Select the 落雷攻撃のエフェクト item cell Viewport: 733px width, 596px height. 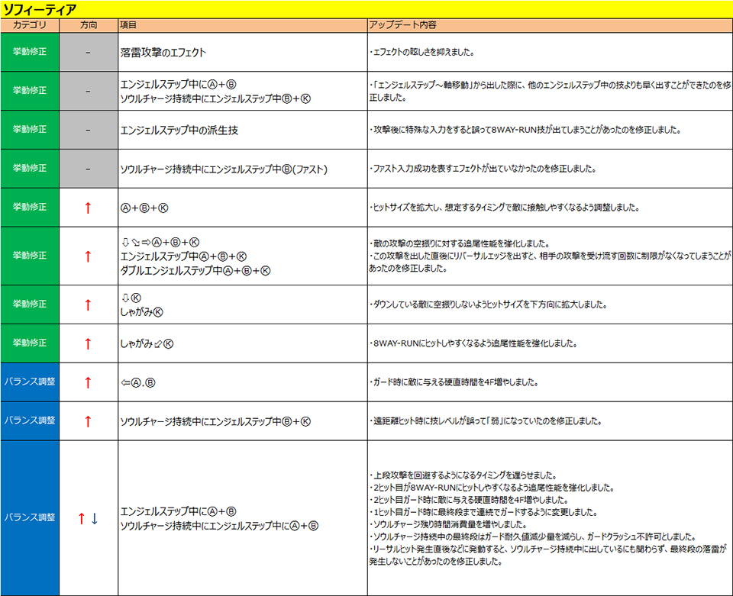point(164,53)
